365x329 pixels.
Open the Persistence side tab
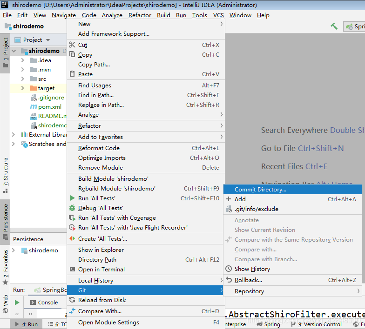coord(6,221)
